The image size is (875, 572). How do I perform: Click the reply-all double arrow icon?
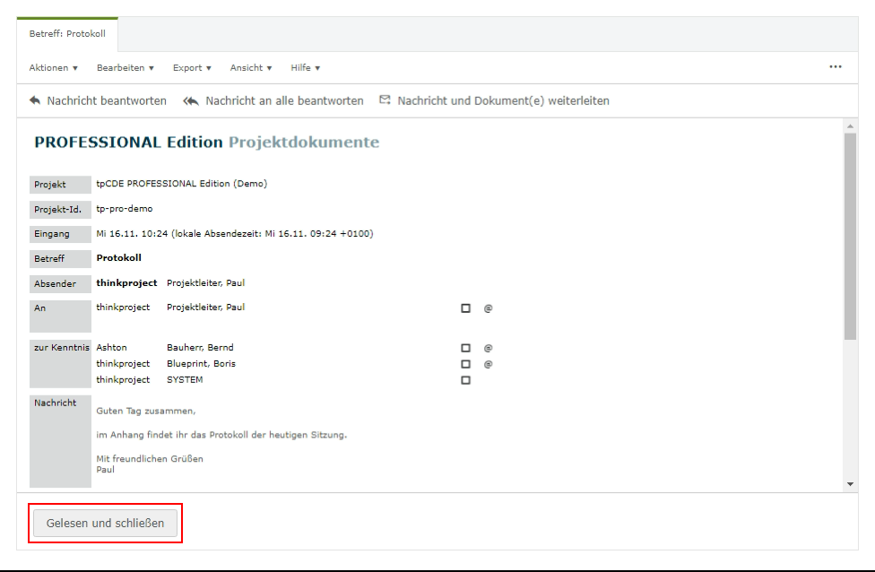tap(190, 100)
